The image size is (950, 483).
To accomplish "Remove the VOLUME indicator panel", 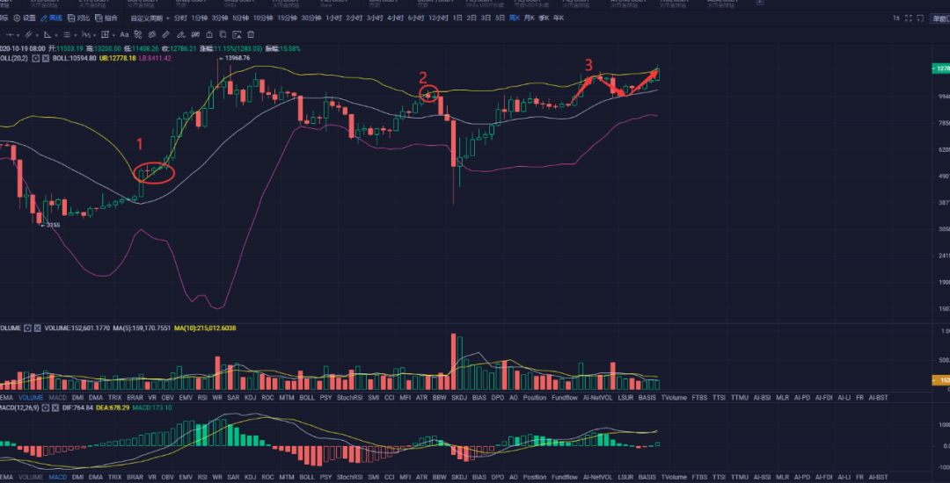I will 38,328.
